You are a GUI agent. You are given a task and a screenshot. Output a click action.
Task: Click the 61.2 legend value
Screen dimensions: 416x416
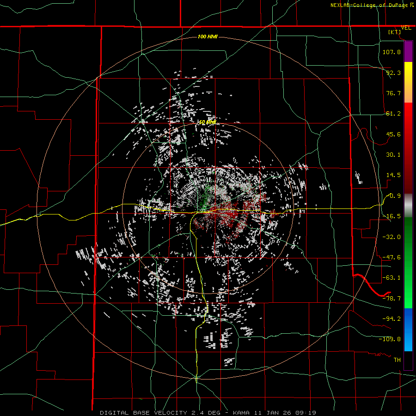click(x=393, y=114)
